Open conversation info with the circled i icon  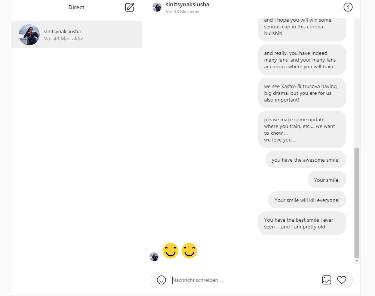[x=348, y=7]
